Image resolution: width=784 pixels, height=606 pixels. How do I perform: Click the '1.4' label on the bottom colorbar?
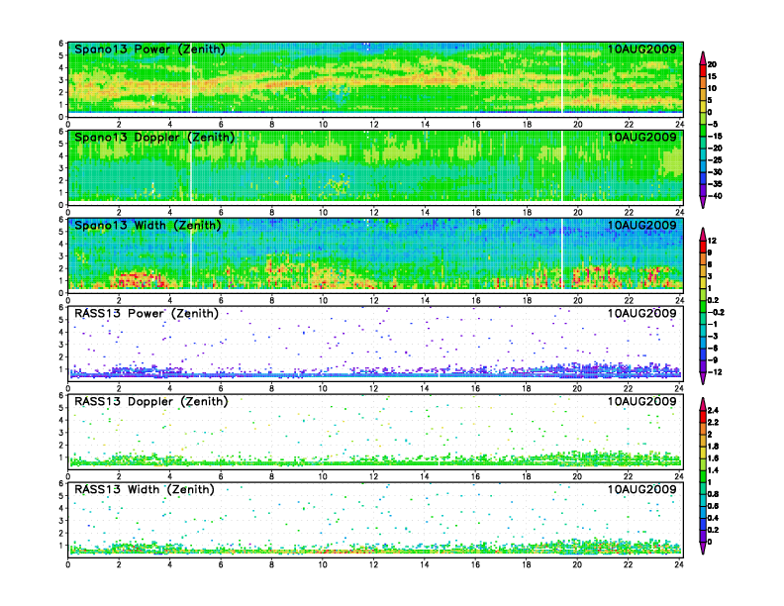[x=713, y=470]
